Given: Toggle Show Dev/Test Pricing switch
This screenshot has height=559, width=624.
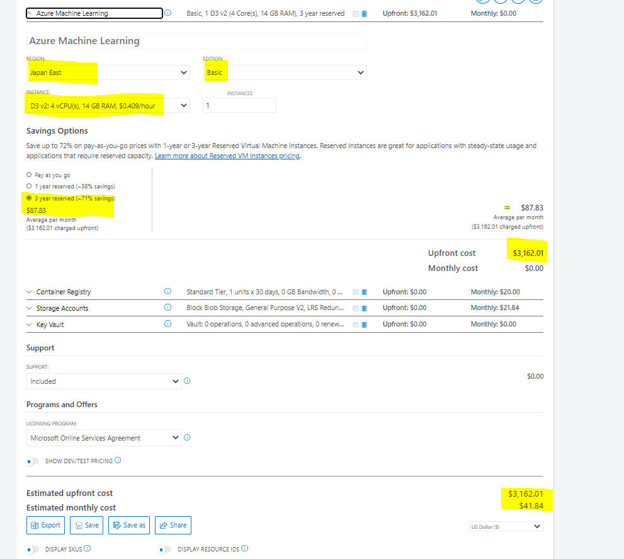Looking at the screenshot, I should (33, 461).
